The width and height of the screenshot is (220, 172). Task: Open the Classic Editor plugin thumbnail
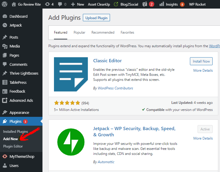(x=71, y=74)
